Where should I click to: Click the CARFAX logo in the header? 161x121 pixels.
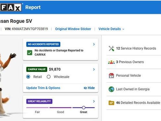pos(11,7)
